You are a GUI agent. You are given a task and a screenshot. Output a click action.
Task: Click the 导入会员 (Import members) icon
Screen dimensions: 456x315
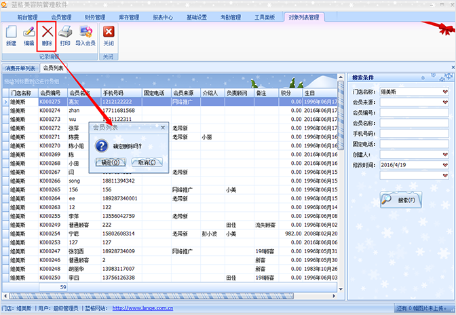point(85,35)
